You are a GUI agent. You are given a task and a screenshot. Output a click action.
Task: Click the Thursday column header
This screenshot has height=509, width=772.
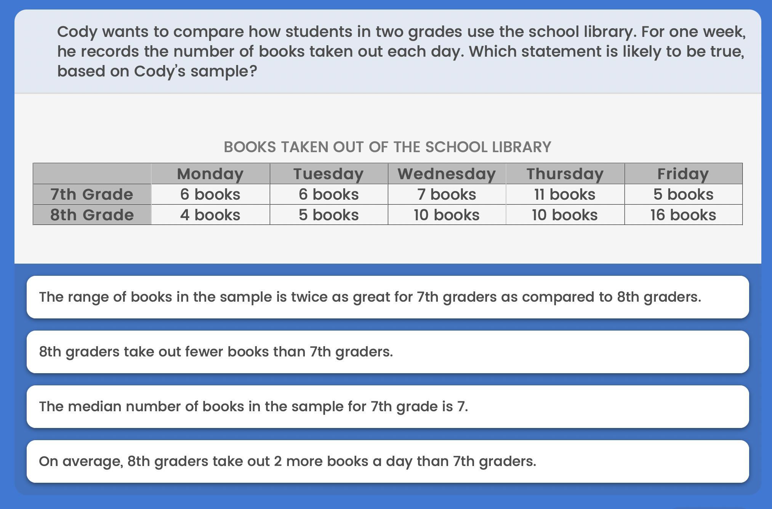(565, 174)
